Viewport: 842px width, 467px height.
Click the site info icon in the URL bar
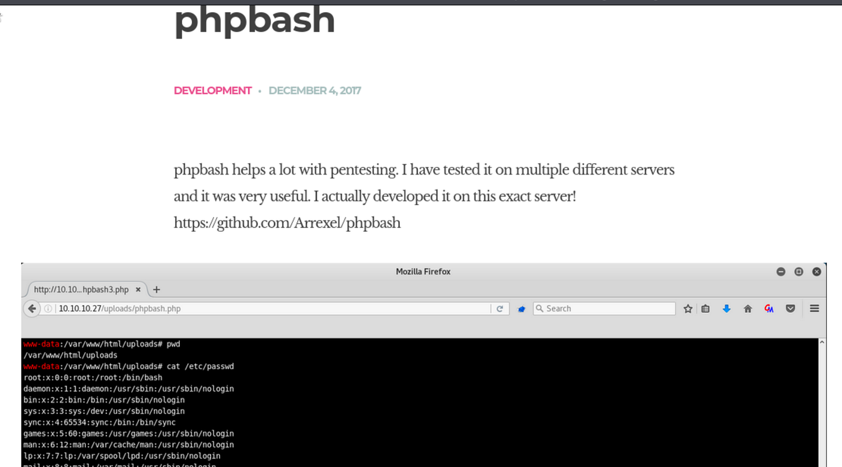coord(48,309)
